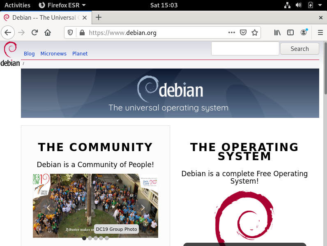Open the Micronews link
The height and width of the screenshot is (246, 327).
point(53,53)
